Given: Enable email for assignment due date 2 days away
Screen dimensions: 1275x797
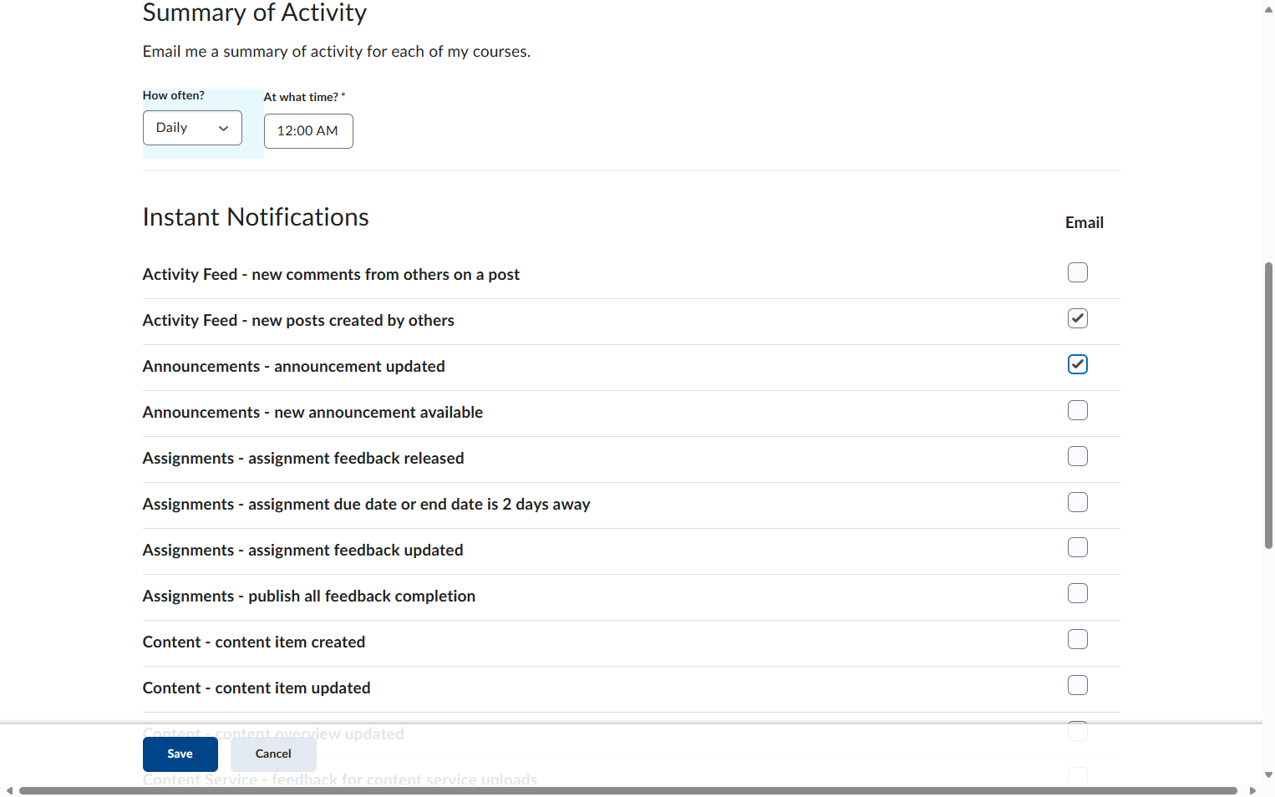Looking at the screenshot, I should tap(1078, 502).
